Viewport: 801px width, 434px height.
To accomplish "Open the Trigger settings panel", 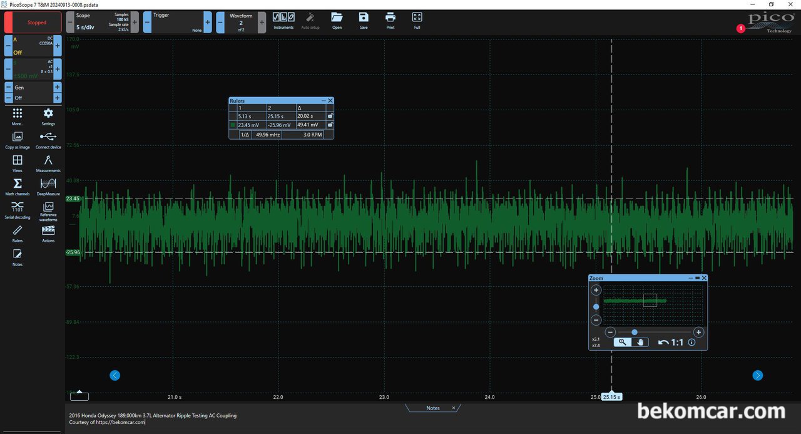I will [177, 23].
